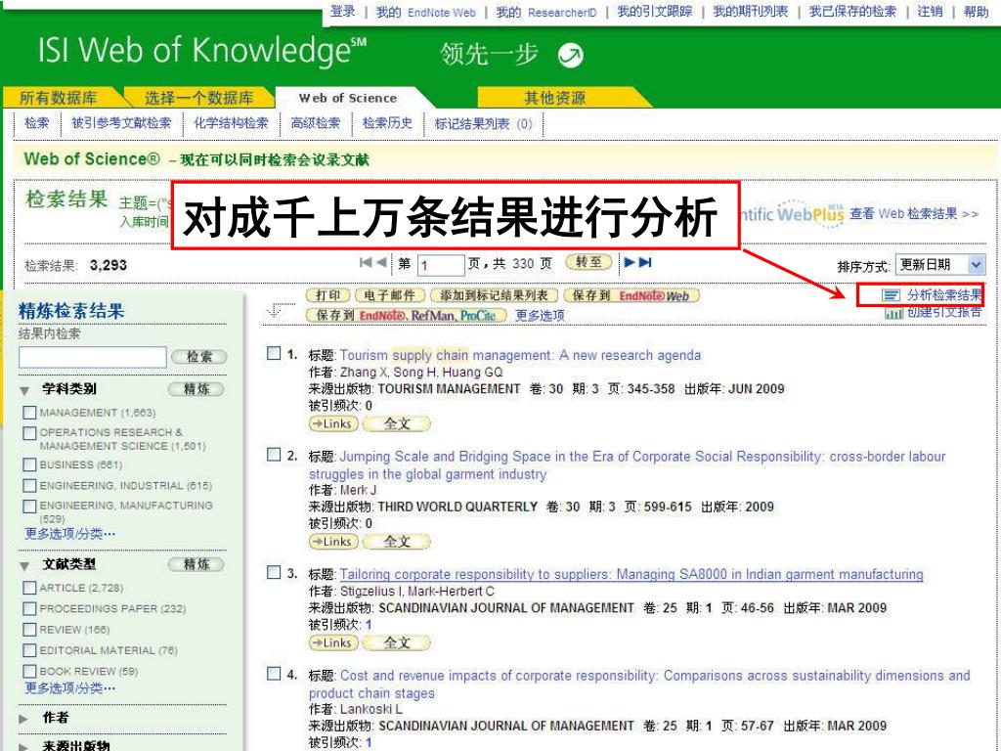The height and width of the screenshot is (751, 1001).
Task: Show 更多选项/分类 under 文献类型
Action: 70,688
